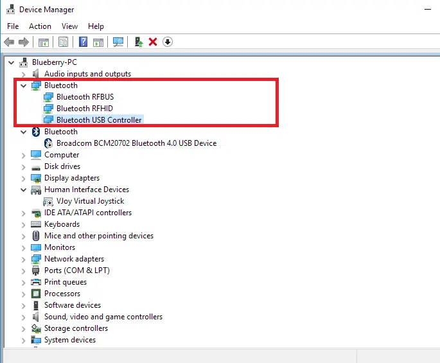Expand the Display adapters category
440x363 pixels.
pyautogui.click(x=24, y=178)
